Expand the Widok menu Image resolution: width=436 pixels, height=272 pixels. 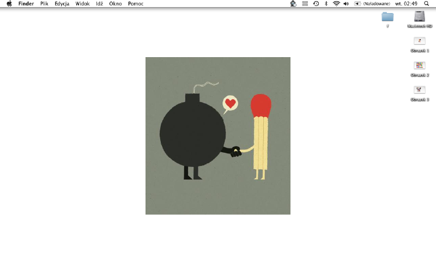[82, 3]
